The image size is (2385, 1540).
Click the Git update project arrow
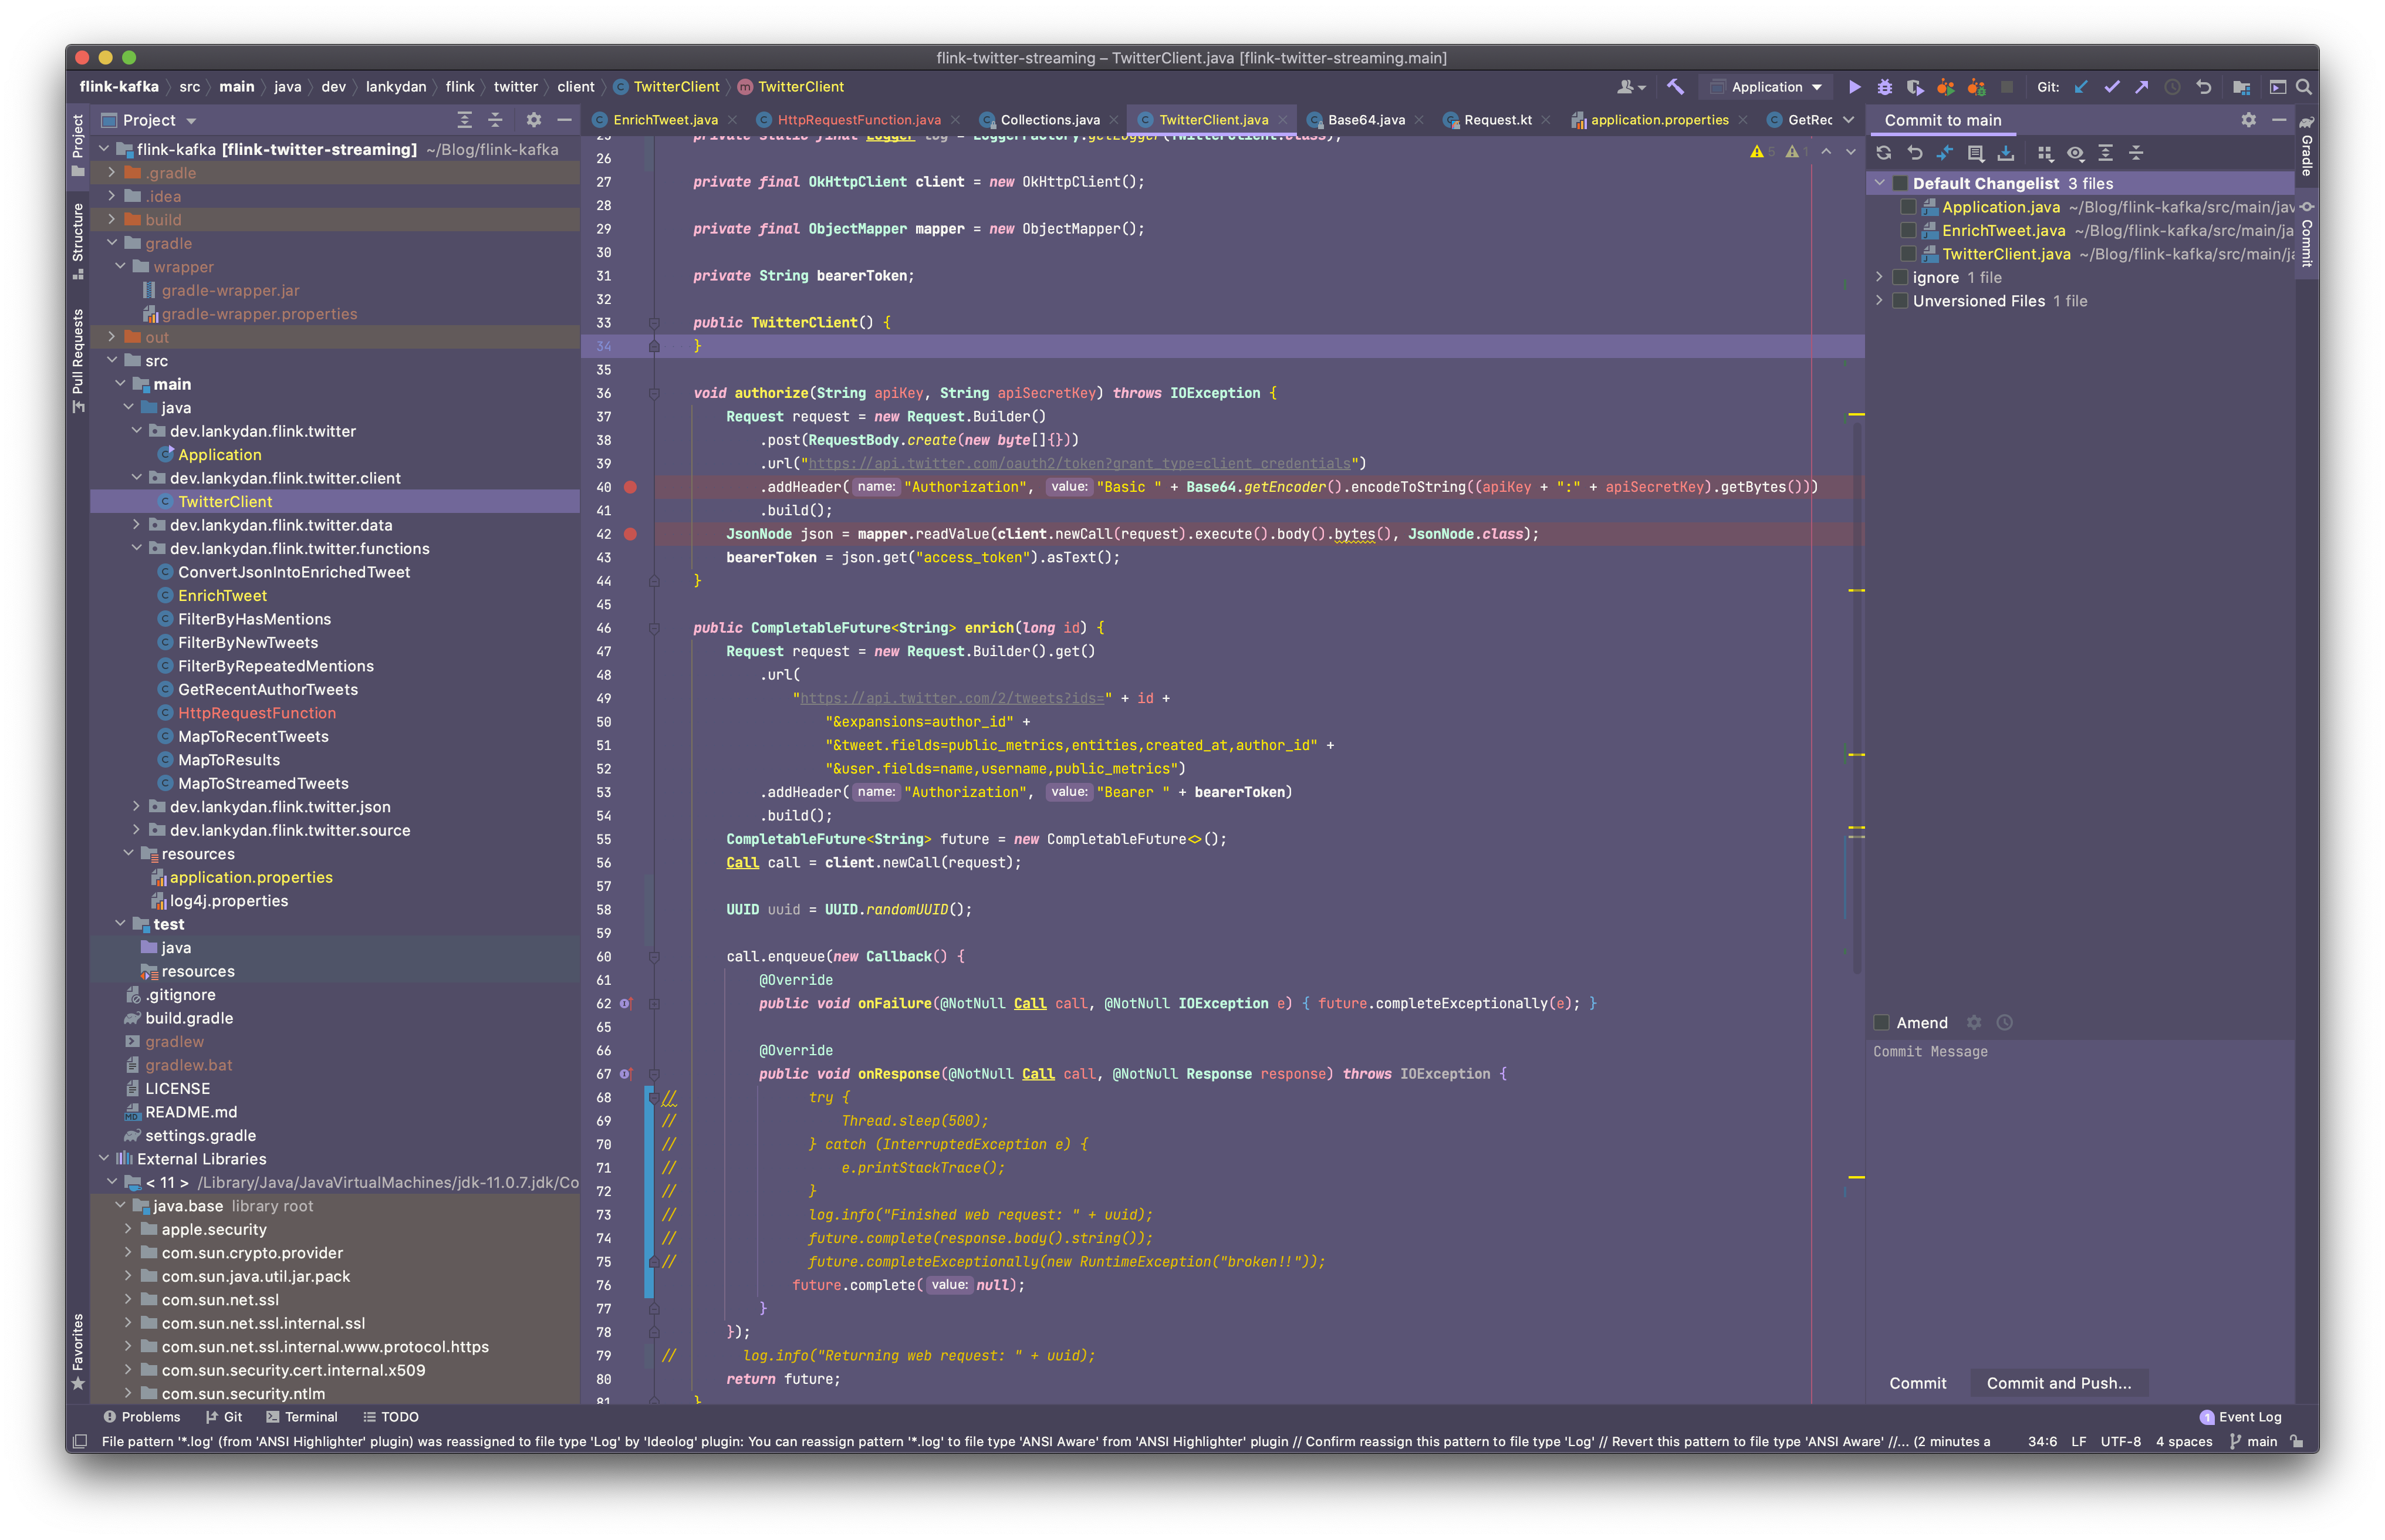point(2081,87)
